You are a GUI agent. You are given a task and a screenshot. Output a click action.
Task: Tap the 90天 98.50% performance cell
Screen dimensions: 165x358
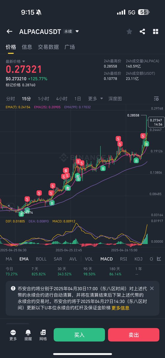pyautogui.click(x=90, y=271)
